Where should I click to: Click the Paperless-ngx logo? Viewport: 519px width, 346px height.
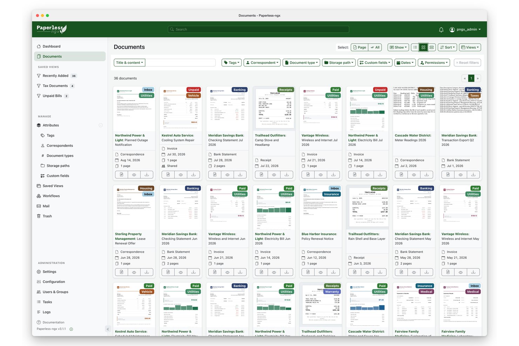52,29
